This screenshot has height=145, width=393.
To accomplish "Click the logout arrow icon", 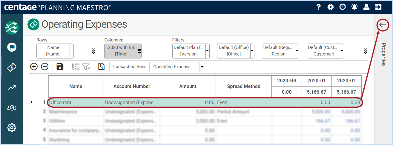I will point(378,7).
